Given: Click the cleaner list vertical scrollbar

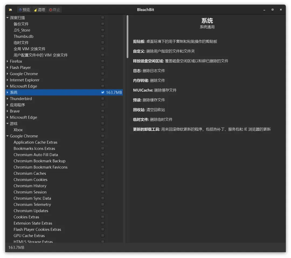Looking at the screenshot, I should pyautogui.click(x=127, y=37).
